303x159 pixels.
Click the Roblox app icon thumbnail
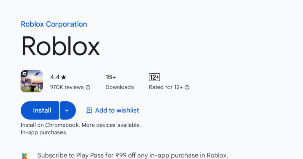coord(32,81)
